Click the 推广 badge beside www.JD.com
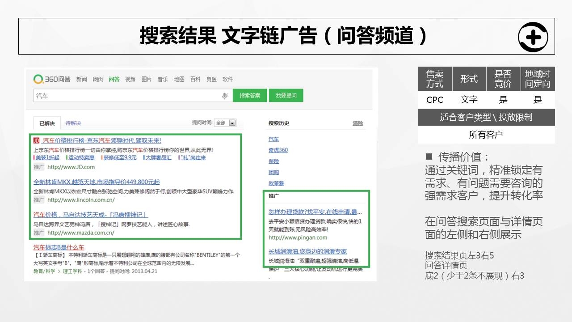 pyautogui.click(x=39, y=167)
